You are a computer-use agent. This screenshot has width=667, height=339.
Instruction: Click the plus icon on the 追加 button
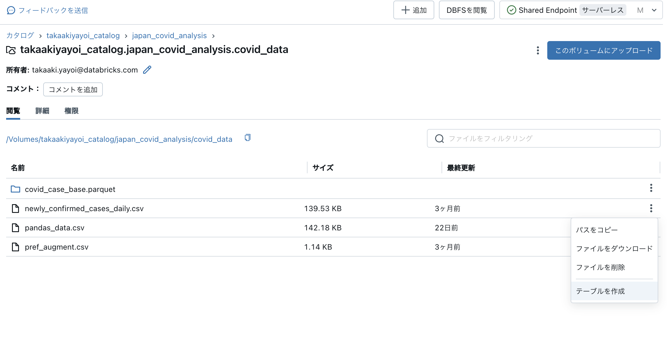click(x=405, y=10)
